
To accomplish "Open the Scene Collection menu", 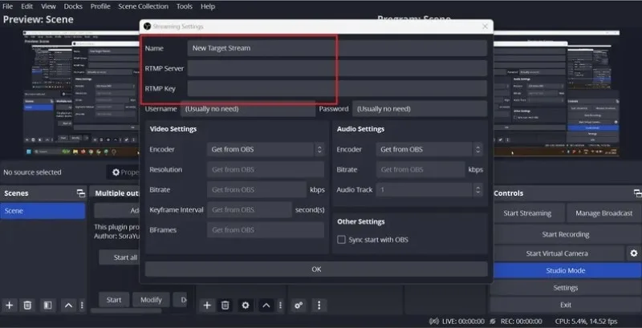I will tap(144, 6).
